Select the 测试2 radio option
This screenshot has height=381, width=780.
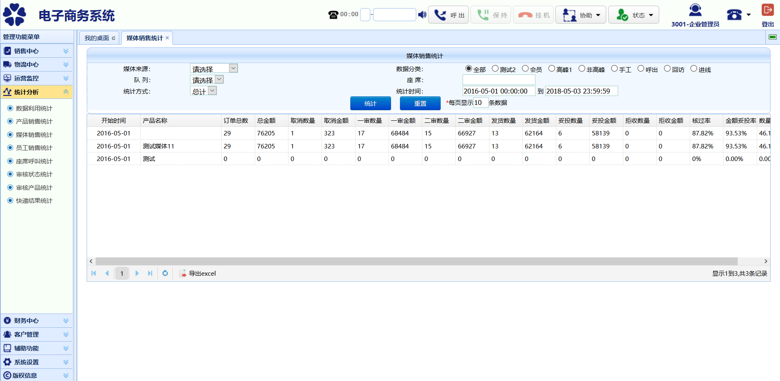[495, 69]
